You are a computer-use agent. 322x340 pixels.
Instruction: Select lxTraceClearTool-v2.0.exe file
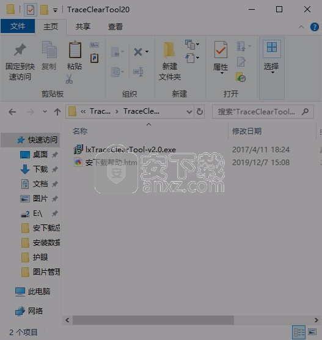(130, 150)
